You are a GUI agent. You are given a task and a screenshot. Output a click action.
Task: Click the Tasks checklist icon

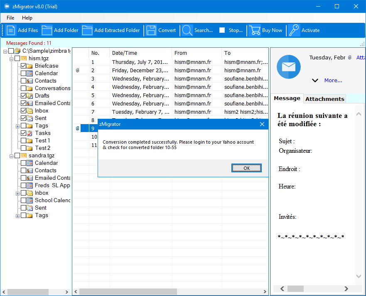(x=29, y=133)
